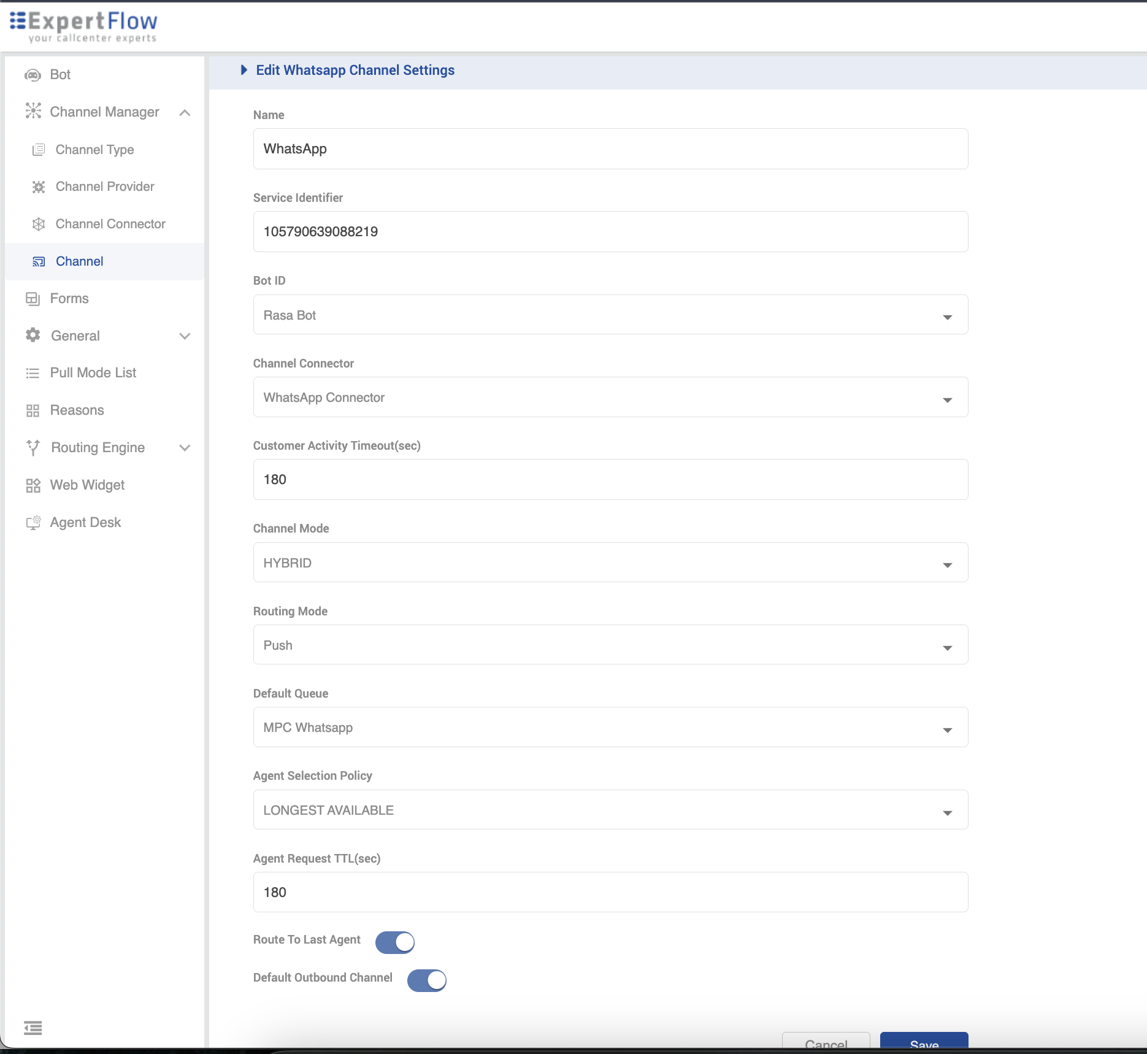This screenshot has width=1147, height=1054.
Task: Expand the Routing Engine submenu
Action: click(x=185, y=448)
